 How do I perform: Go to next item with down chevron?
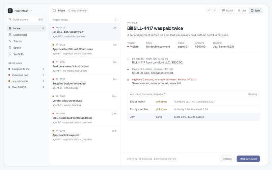click(215, 10)
